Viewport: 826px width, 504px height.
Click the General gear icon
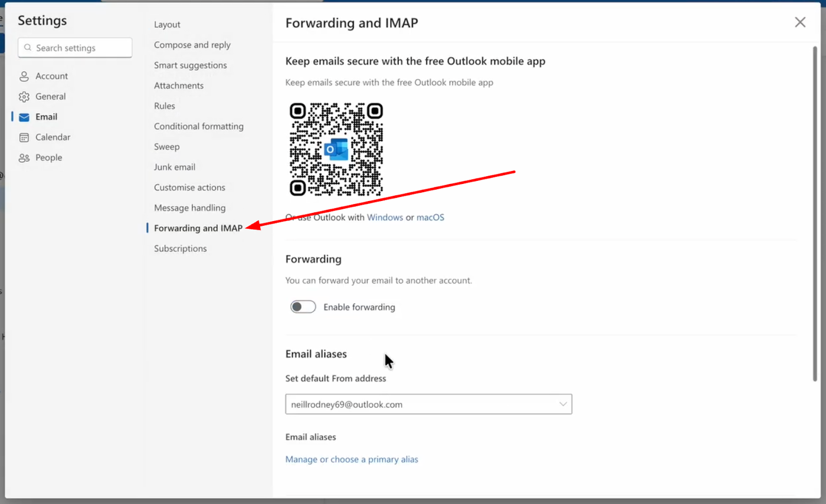(24, 97)
